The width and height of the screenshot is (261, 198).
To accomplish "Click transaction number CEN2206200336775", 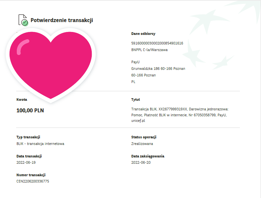I will pos(33,181).
